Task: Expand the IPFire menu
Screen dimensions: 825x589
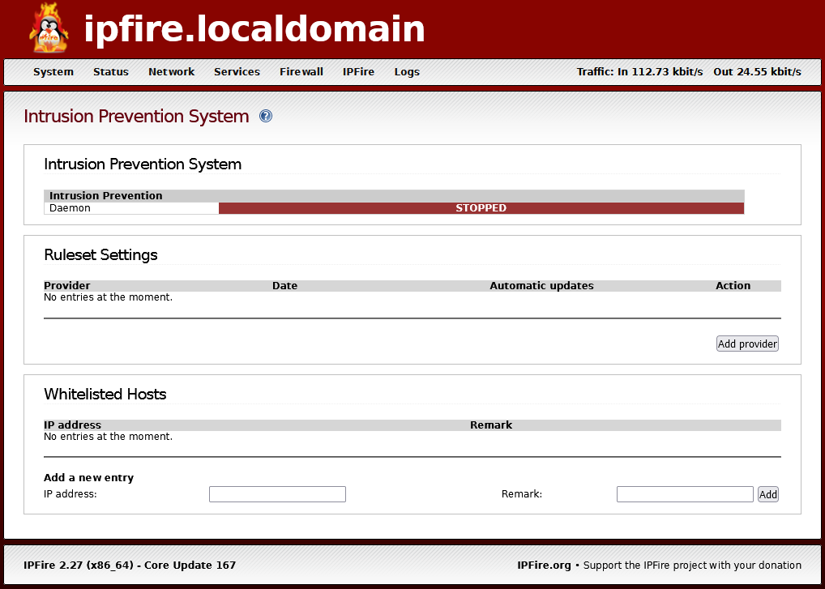Action: 358,72
